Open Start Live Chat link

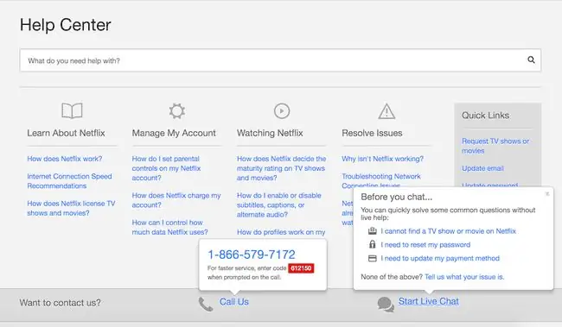[x=429, y=301]
